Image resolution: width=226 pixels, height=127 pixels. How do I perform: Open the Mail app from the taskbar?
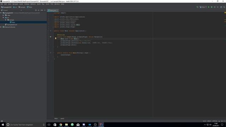[x=78, y=125]
